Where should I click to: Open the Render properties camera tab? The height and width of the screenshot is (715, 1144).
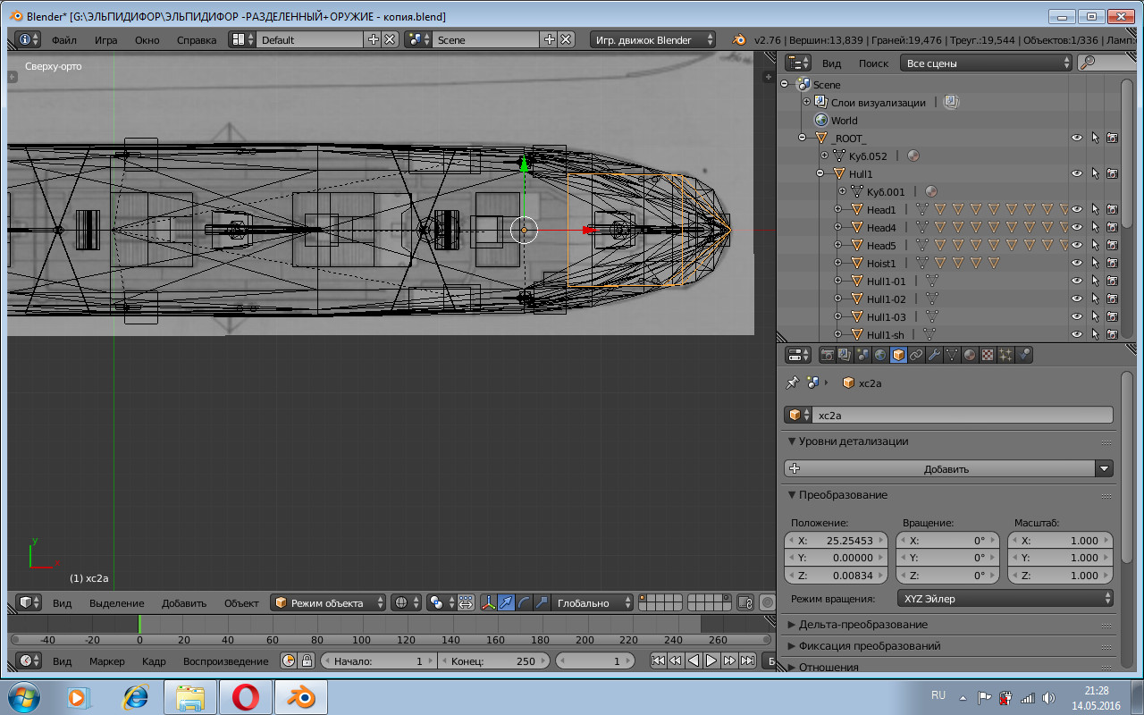(827, 355)
